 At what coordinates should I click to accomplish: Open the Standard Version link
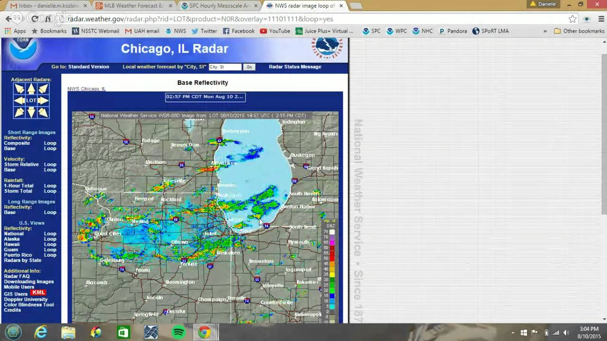click(x=89, y=67)
